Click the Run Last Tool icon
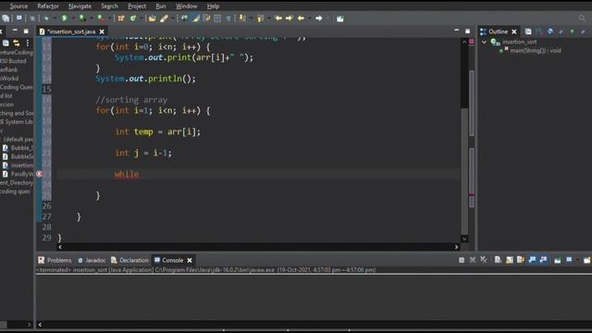 pyautogui.click(x=101, y=18)
